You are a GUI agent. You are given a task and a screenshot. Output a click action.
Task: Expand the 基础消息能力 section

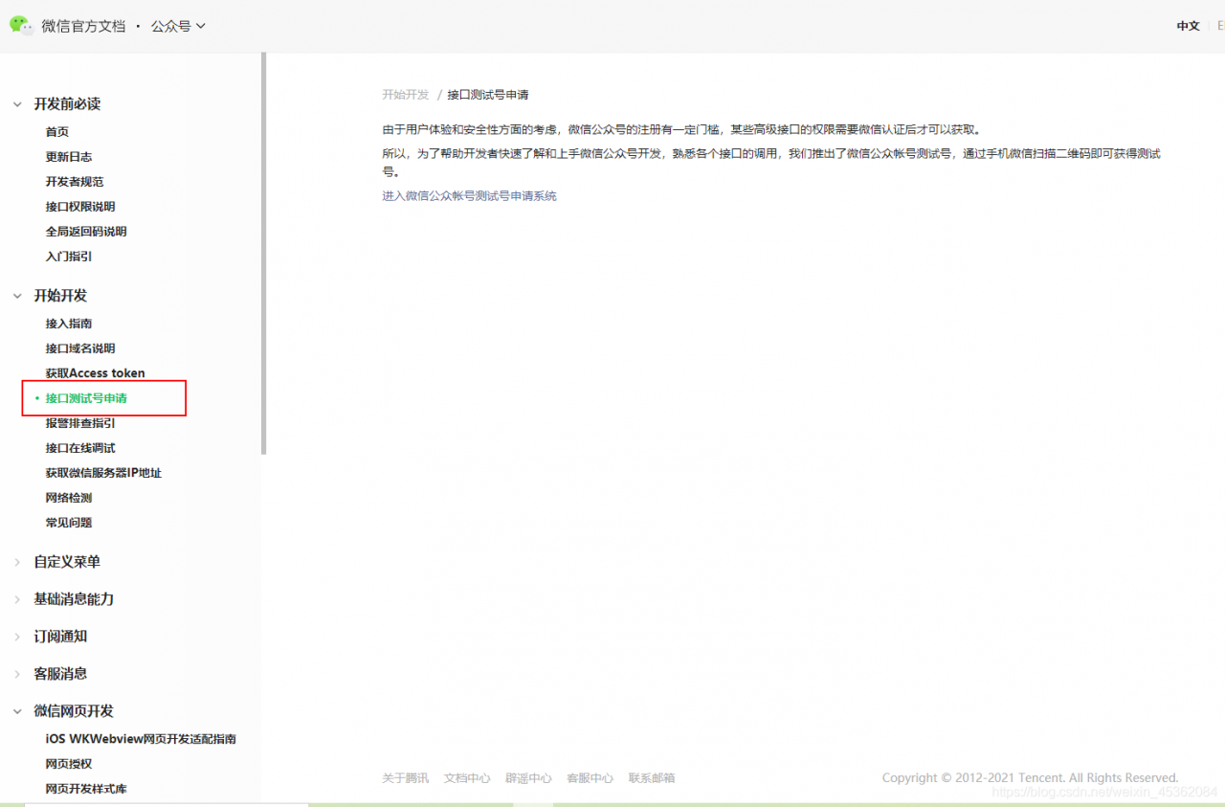click(17, 599)
